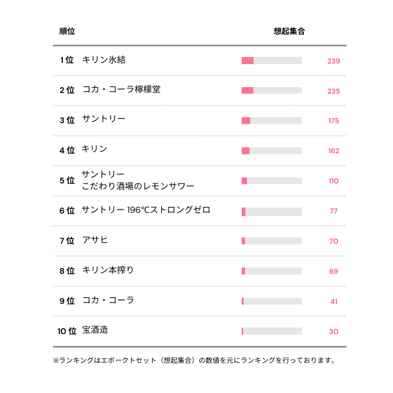
Task: Click the 10位 rank label
Action: coord(67,331)
